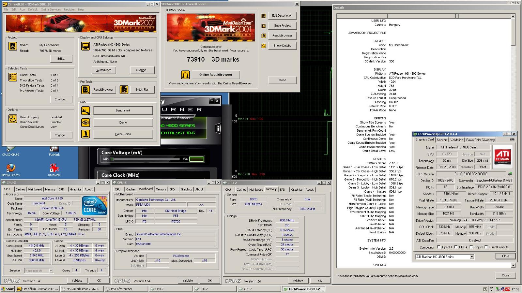Click the Online ResultBrowser icon
The width and height of the screenshot is (522, 293).
click(185, 75)
